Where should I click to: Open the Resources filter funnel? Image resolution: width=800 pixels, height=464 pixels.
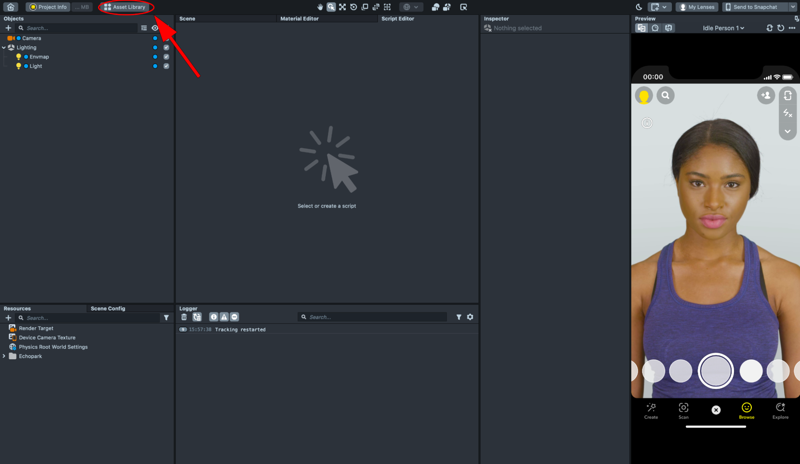pos(166,318)
